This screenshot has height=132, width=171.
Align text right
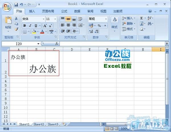(x=74, y=25)
